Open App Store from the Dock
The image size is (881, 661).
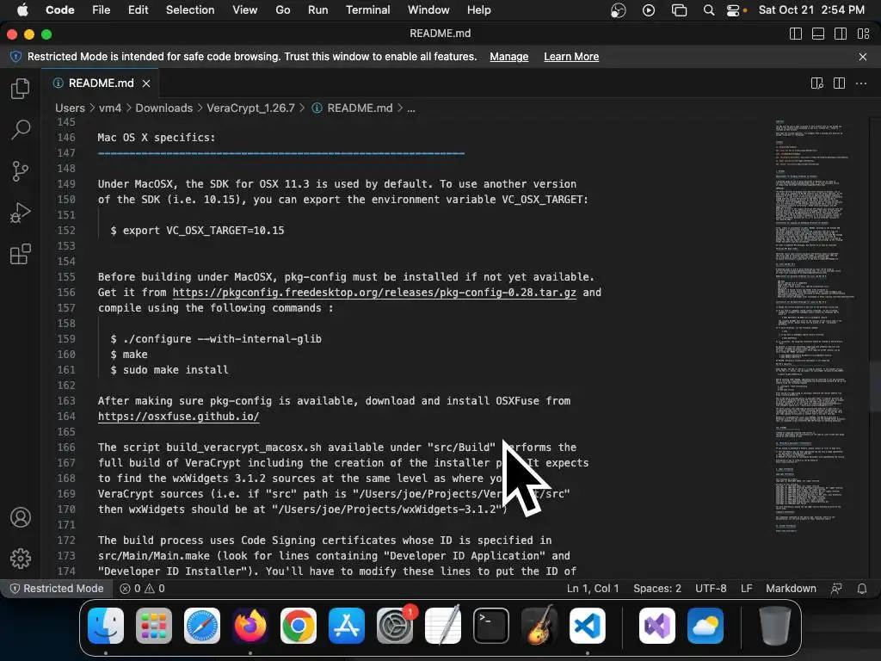[x=347, y=626]
